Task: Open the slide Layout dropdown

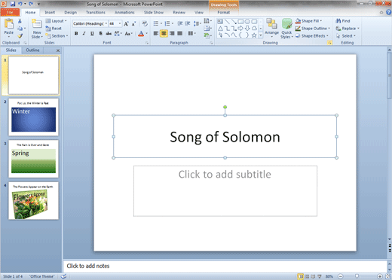Action: 57,21
